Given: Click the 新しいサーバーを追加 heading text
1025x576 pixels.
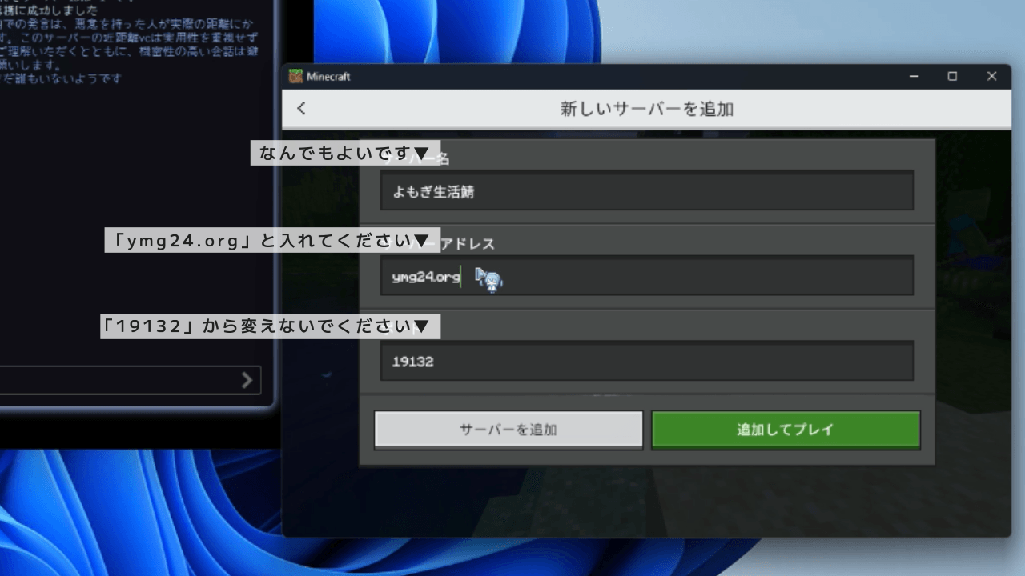Looking at the screenshot, I should coord(647,109).
